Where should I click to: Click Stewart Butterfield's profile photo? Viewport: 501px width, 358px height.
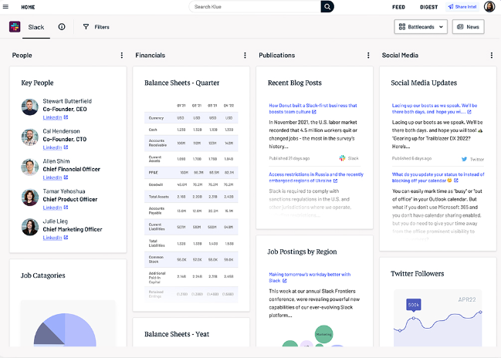pyautogui.click(x=29, y=107)
